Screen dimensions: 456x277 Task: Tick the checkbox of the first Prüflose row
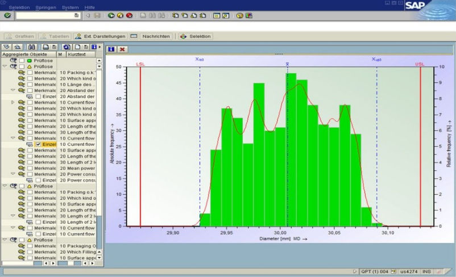pos(22,60)
